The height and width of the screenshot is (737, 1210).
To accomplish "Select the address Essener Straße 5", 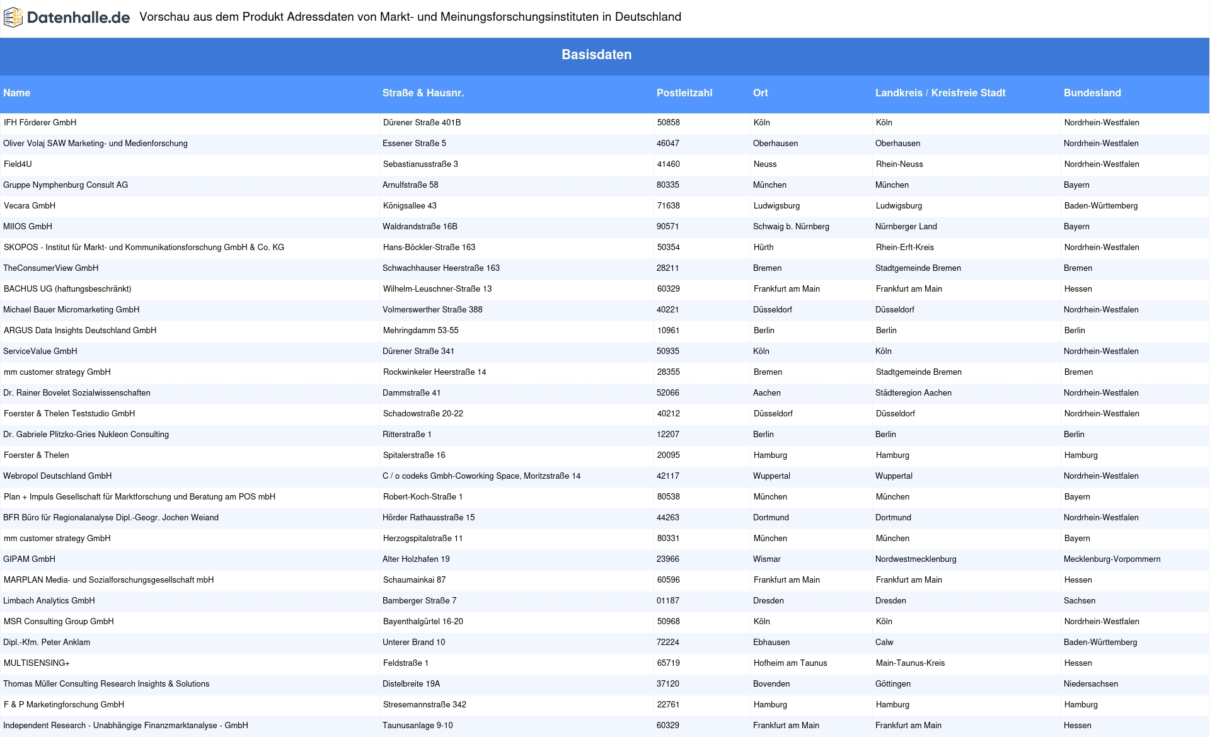I will coord(415,144).
